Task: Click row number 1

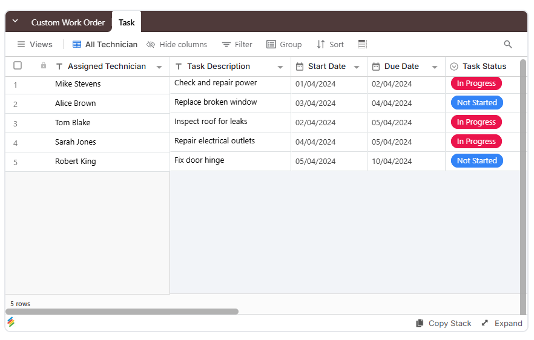Action: [x=15, y=85]
